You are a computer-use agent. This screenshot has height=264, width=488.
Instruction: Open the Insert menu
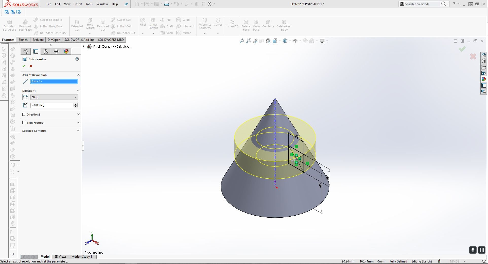coord(78,4)
